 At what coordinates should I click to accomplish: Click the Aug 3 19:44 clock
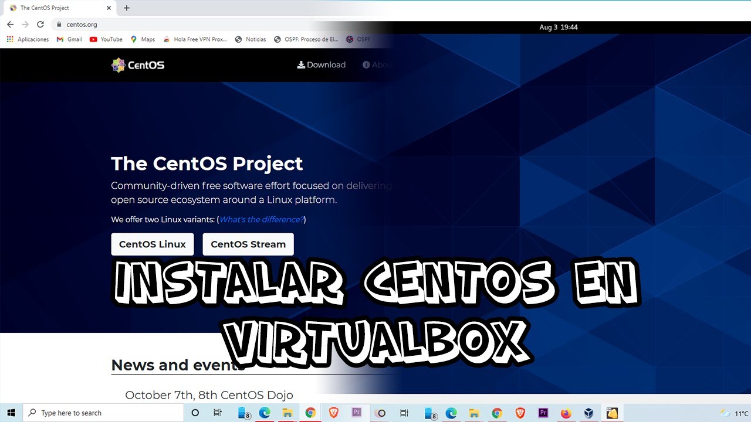click(559, 28)
